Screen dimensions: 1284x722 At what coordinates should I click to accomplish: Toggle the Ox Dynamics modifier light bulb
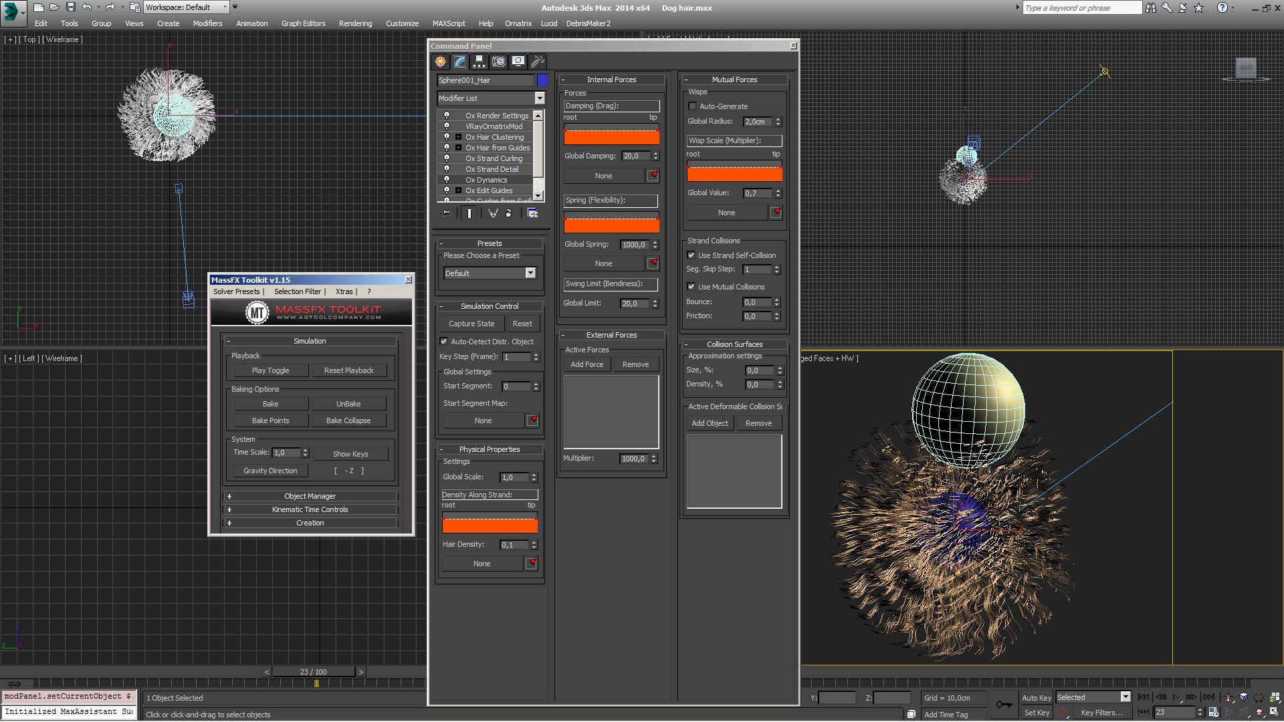coord(447,180)
